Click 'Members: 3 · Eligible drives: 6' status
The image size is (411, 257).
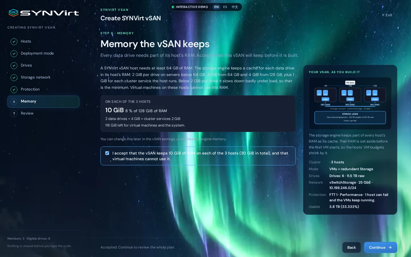point(29,239)
